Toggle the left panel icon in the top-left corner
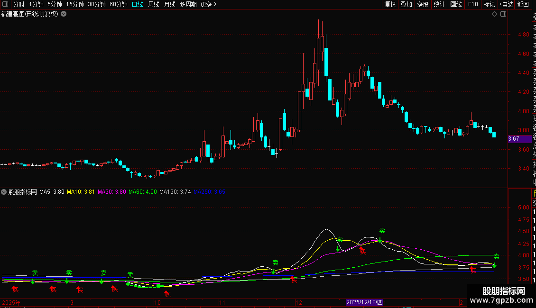This screenshot has height=308, width=536. click(5, 4)
